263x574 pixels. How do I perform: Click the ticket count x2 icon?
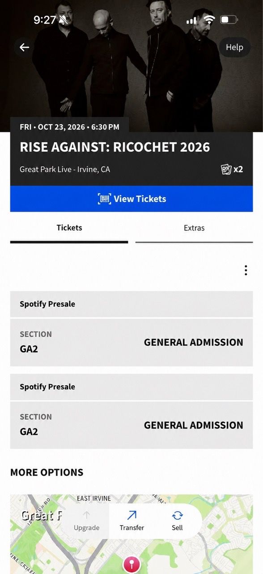[232, 169]
